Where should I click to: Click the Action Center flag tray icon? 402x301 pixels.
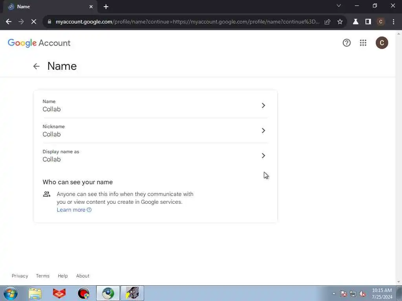(x=343, y=294)
